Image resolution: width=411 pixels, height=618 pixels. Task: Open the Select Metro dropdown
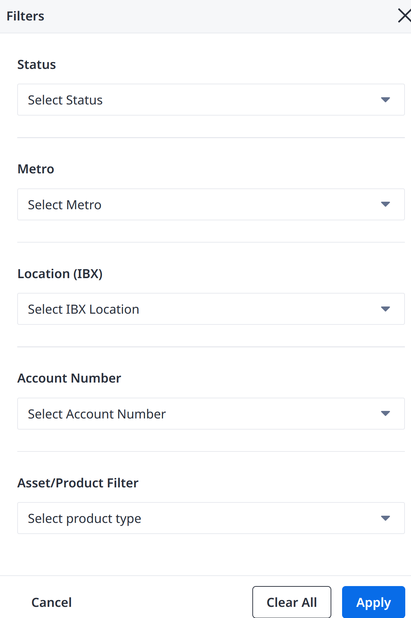coord(211,205)
